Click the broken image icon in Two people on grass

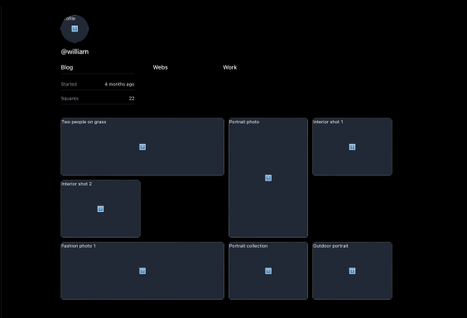tap(142, 147)
